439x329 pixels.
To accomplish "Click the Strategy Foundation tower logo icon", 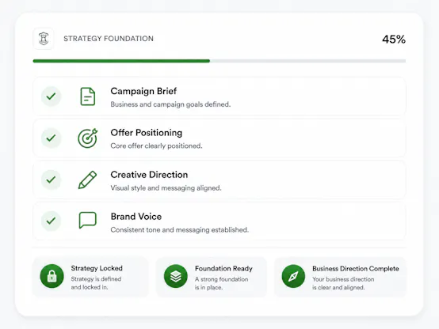I will pyautogui.click(x=44, y=39).
